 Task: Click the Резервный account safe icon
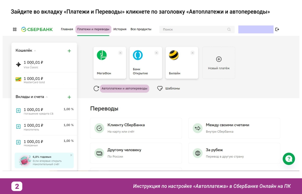click(x=18, y=143)
